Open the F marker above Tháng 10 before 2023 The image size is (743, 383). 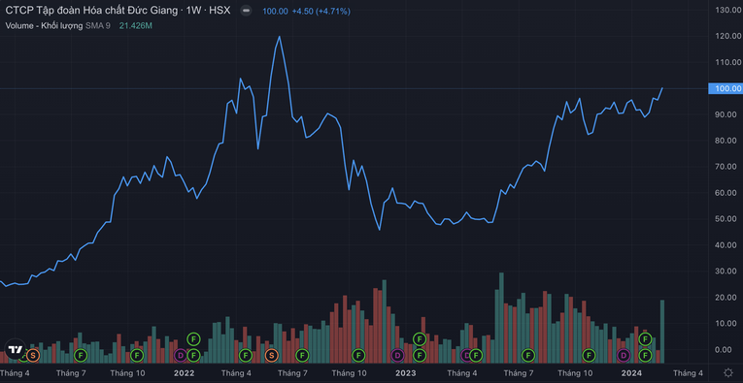click(x=358, y=355)
